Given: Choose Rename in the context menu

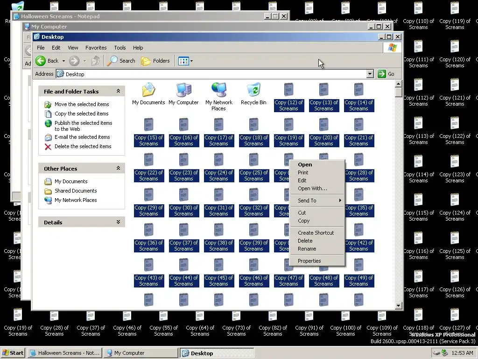Looking at the screenshot, I should pyautogui.click(x=317, y=249).
